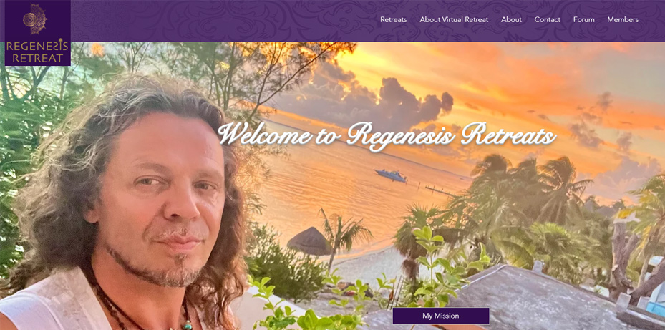This screenshot has width=665, height=330.
Task: Click the My Mission button
Action: point(441,316)
